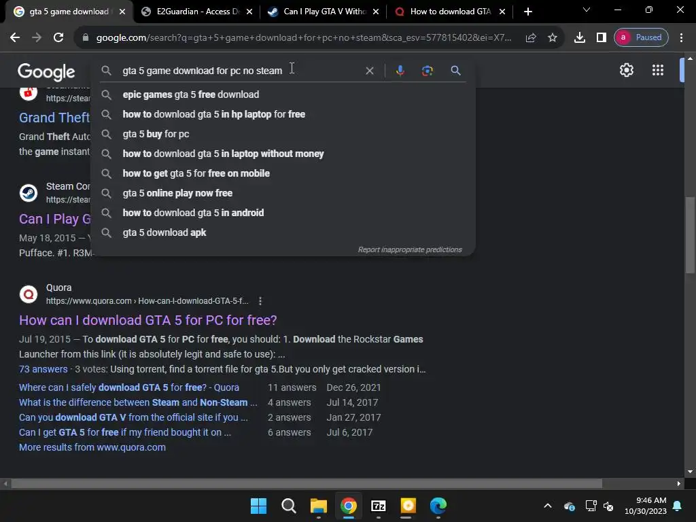The width and height of the screenshot is (696, 522).
Task: Click in the Google search field
Action: tap(240, 71)
